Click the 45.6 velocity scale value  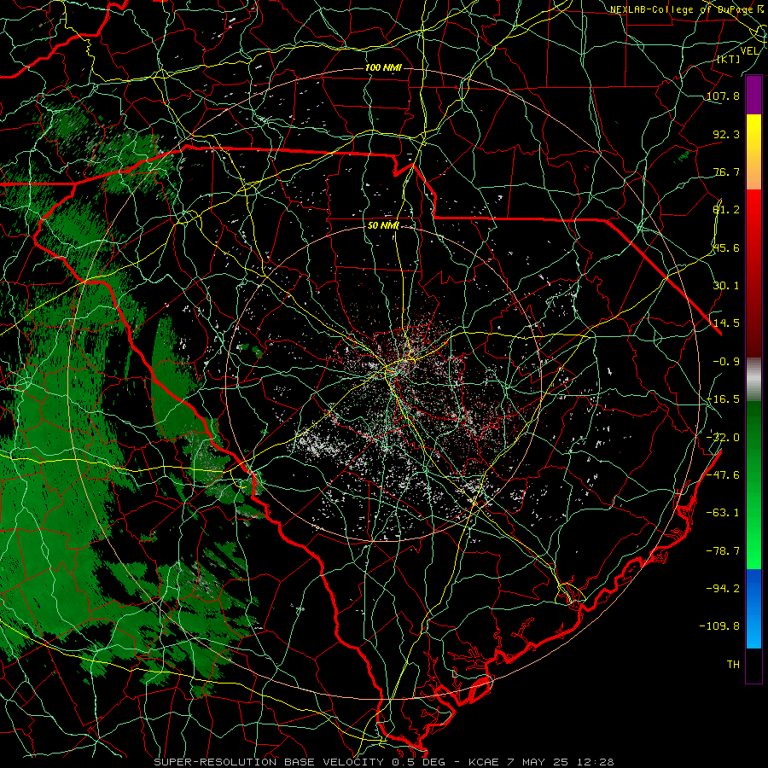[x=726, y=247]
